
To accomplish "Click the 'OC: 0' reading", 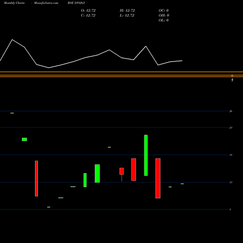I will tap(163, 11).
